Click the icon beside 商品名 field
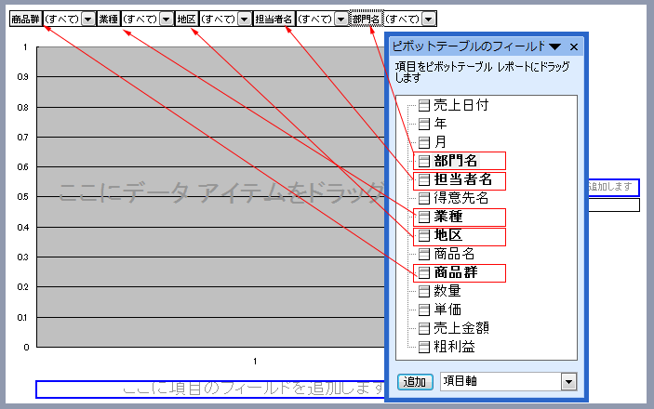This screenshot has width=654, height=409. click(424, 254)
